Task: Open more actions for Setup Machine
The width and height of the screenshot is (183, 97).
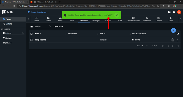Action: pos(178,40)
